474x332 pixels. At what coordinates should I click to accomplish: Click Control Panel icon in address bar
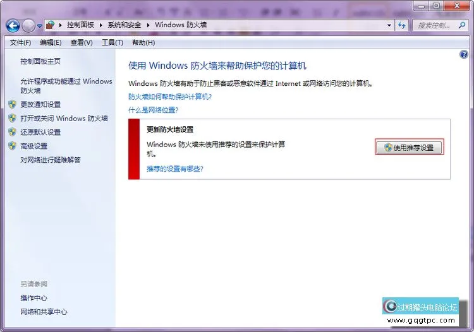pos(51,25)
